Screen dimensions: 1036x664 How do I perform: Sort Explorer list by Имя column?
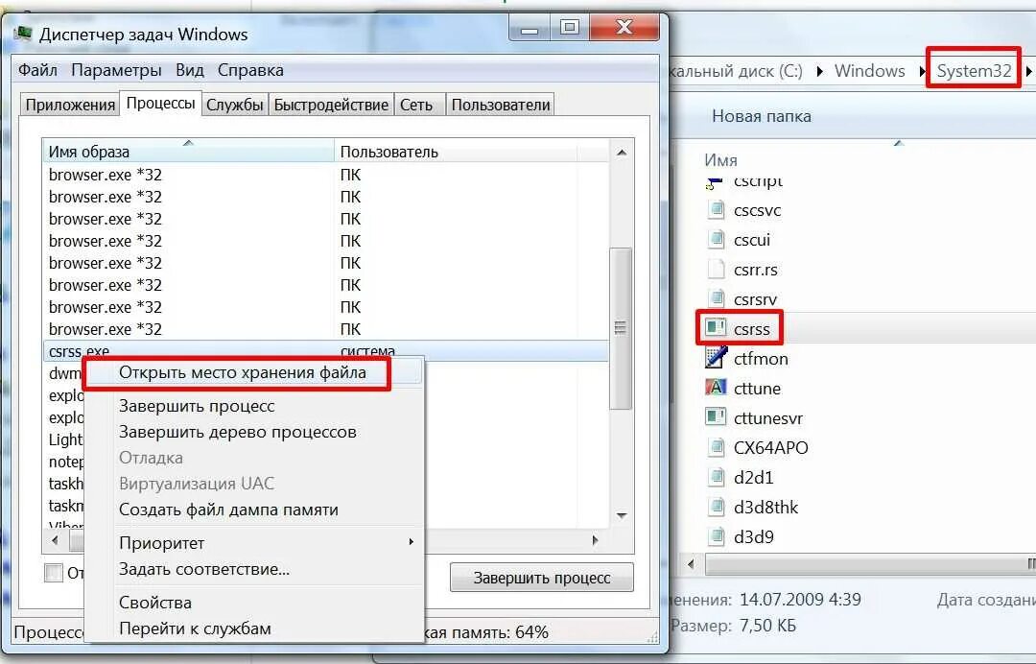point(720,160)
